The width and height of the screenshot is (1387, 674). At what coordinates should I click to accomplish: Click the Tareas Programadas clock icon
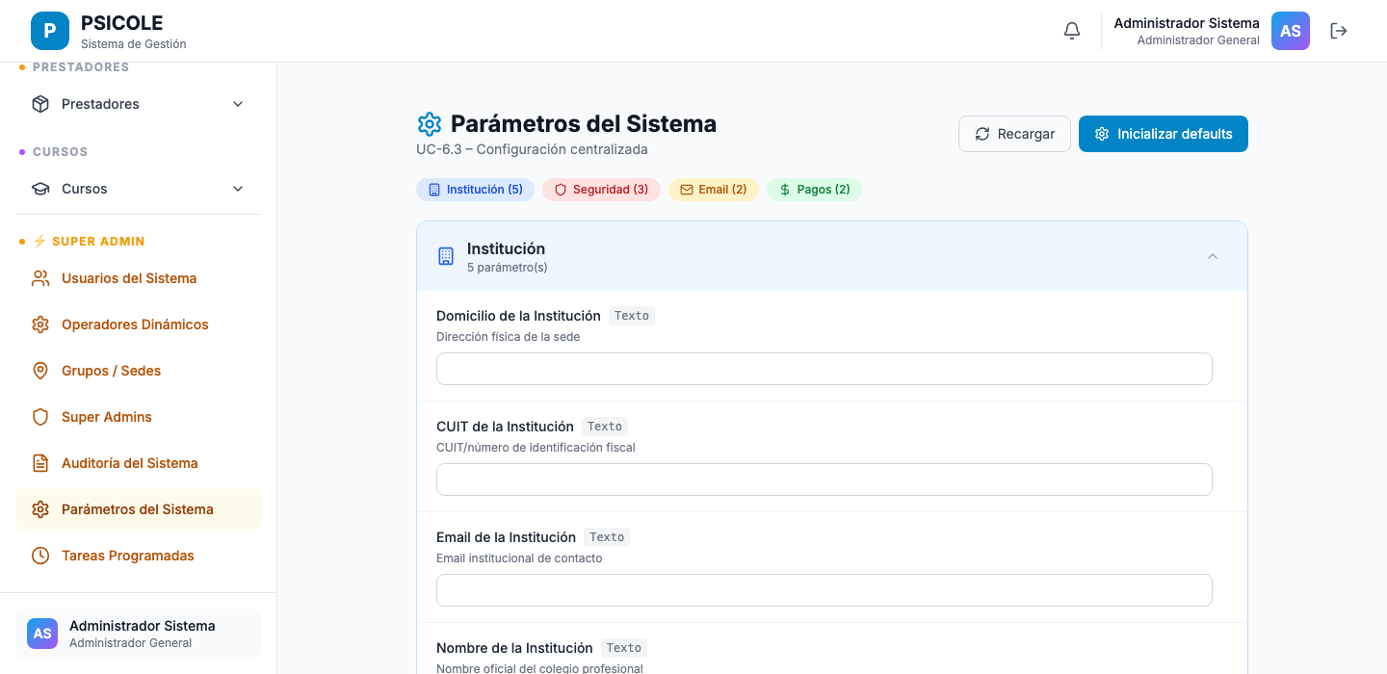click(x=40, y=556)
